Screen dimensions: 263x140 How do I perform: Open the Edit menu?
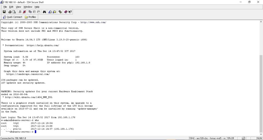(x=11, y=7)
